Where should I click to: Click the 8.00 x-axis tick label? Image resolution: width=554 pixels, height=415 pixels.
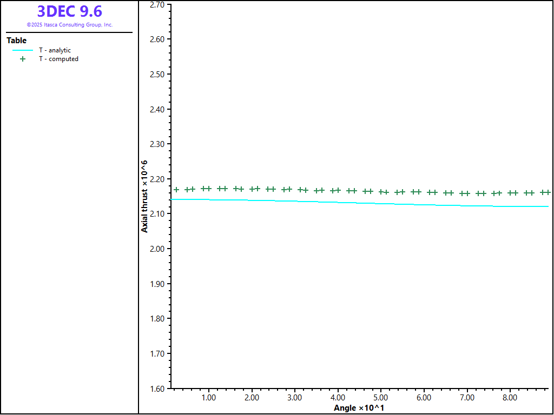point(510,397)
